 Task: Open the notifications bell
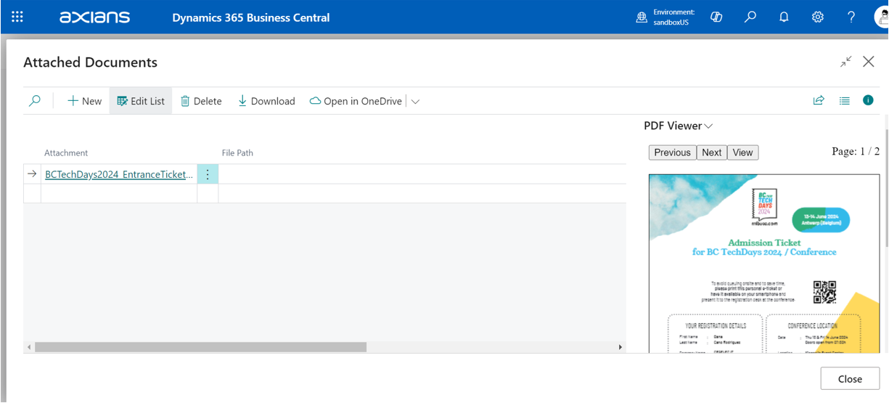click(784, 17)
